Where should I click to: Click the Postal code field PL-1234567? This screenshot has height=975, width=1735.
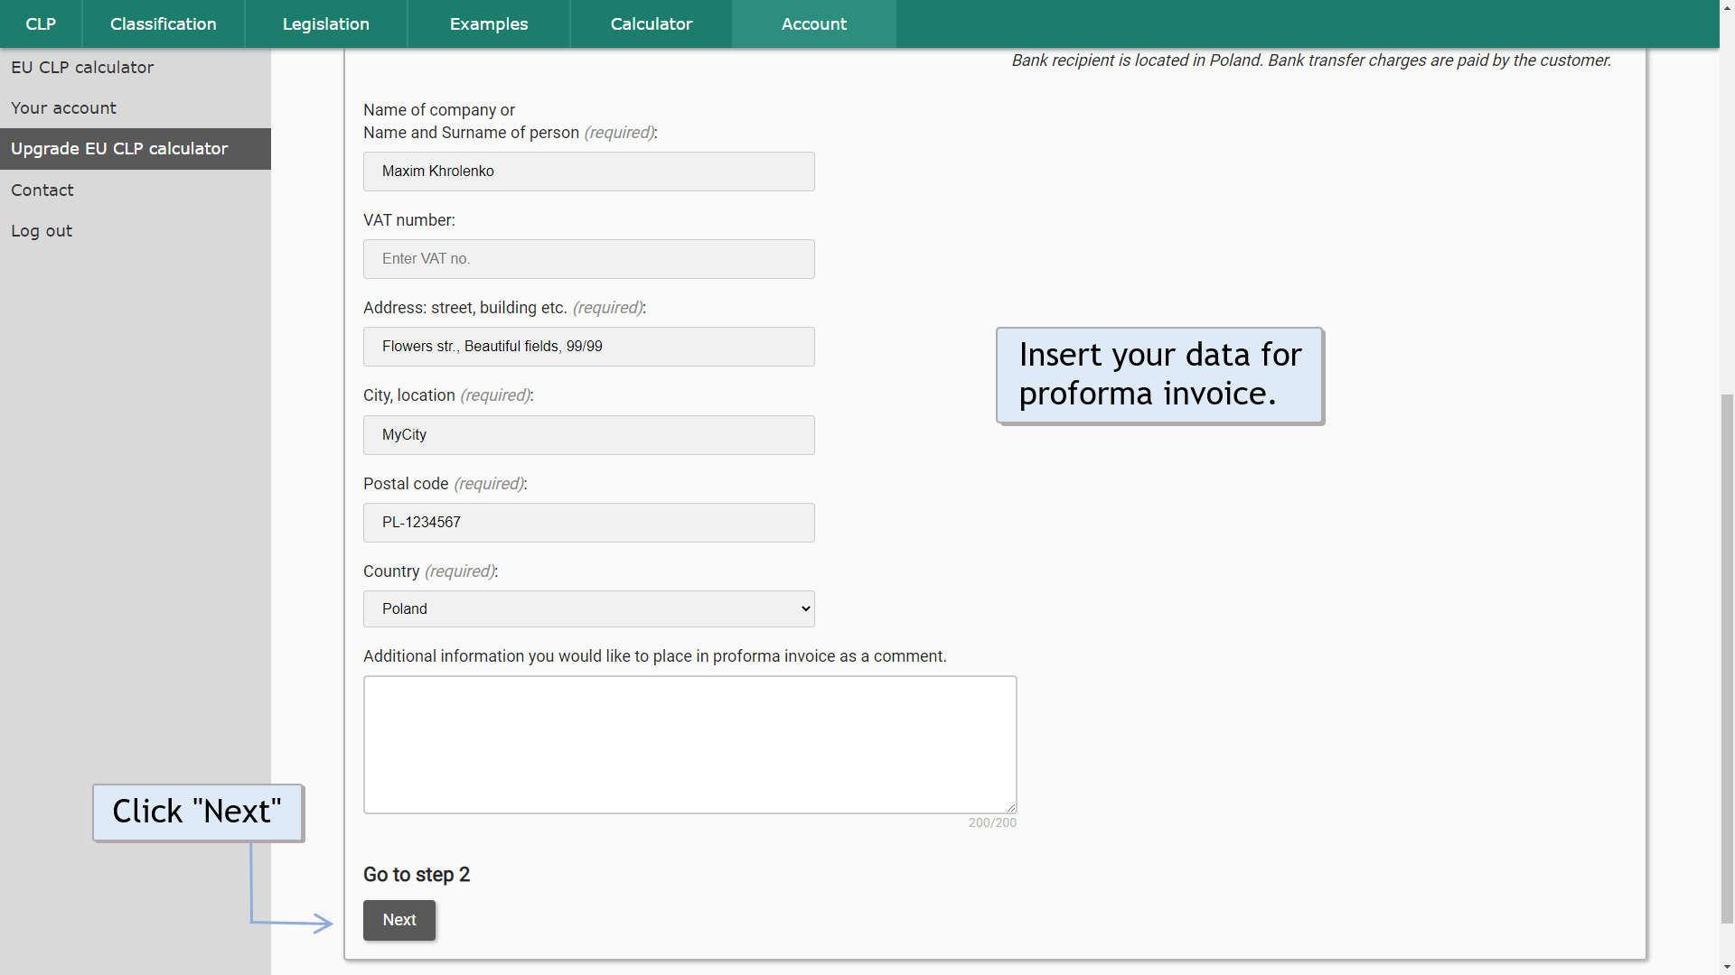(589, 523)
